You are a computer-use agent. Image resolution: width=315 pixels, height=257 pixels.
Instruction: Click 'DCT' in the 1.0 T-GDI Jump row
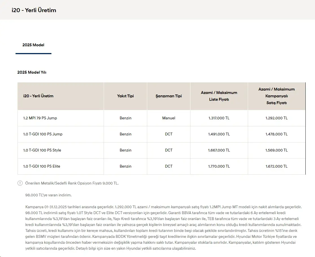169,134
